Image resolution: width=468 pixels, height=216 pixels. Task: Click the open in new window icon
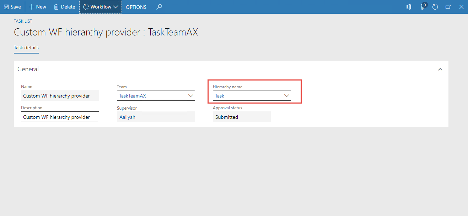[x=448, y=7]
